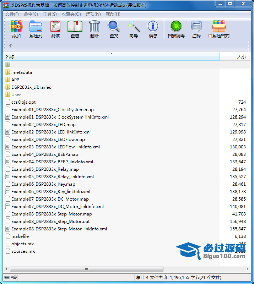The image size is (254, 284).
Task: Click the Extract To (解压到) icon
Action: pos(36,26)
